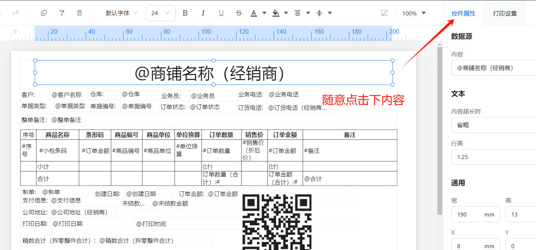The image size is (536, 250).
Task: Switch to the 控件属性 tab
Action: coord(463,13)
